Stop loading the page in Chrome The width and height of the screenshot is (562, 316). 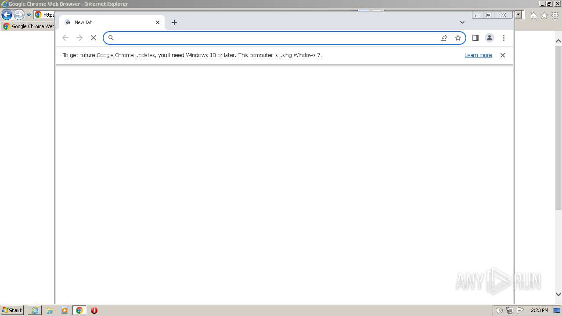93,38
